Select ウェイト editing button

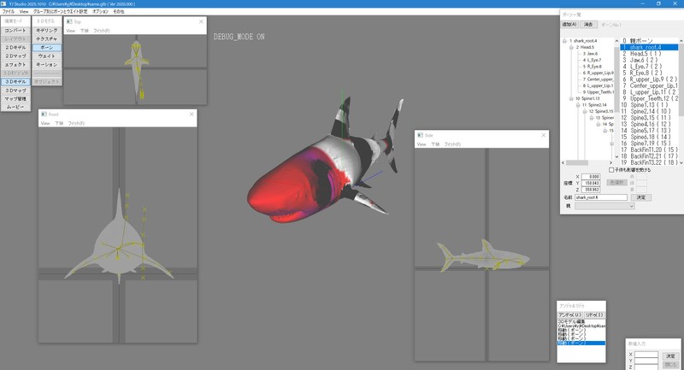pos(47,56)
